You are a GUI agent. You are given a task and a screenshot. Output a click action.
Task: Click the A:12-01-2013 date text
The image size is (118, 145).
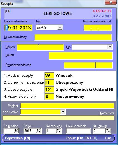[102, 11]
